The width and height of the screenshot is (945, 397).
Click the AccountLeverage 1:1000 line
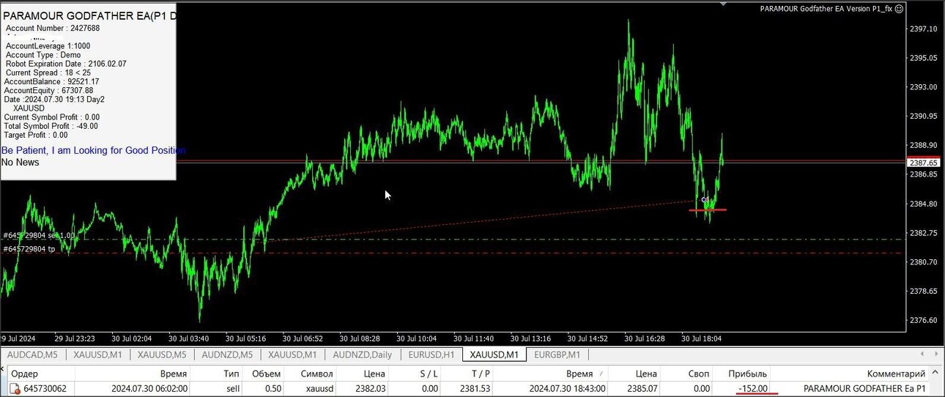(48, 45)
